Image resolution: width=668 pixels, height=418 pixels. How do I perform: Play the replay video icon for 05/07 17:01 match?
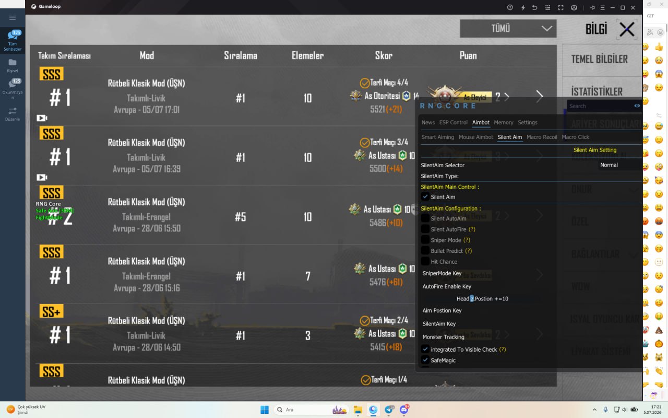[x=42, y=118]
